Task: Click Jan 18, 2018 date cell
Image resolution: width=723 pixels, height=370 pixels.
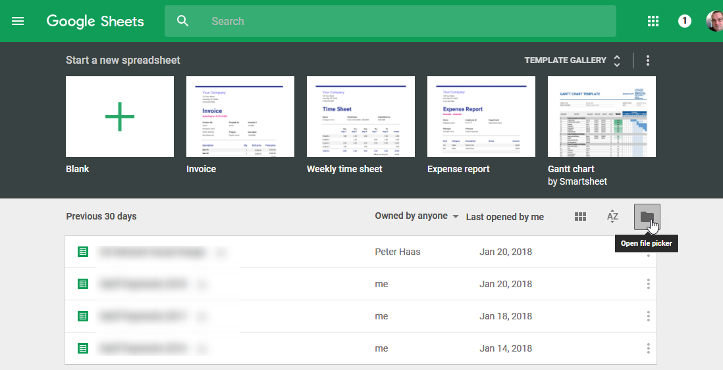Action: pos(505,316)
